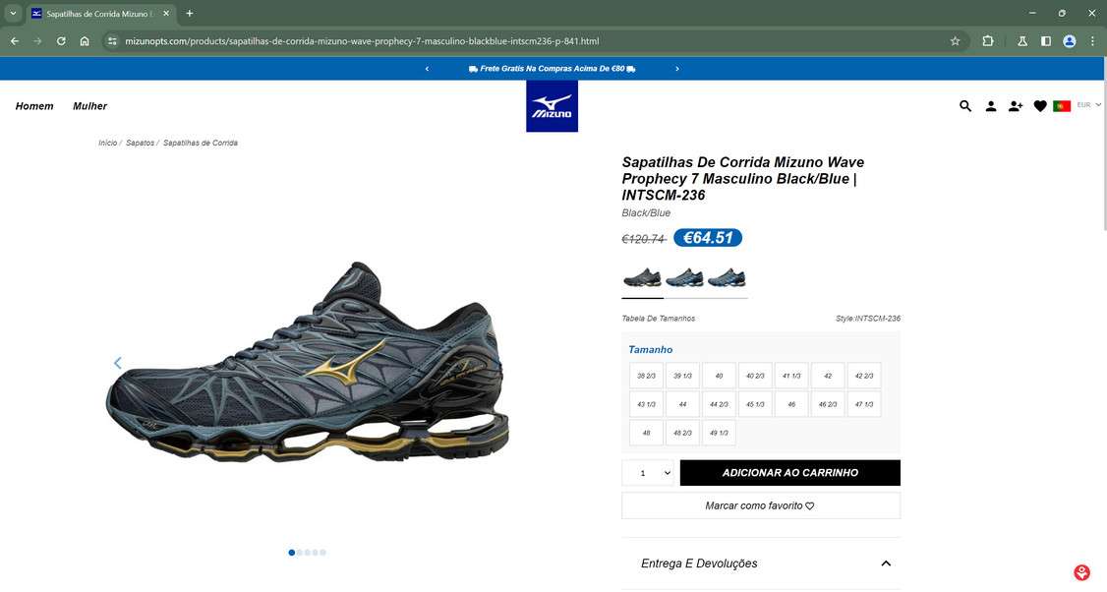Open the EUR currency dropdown
Viewport: 1107px width, 592px height.
tap(1088, 104)
